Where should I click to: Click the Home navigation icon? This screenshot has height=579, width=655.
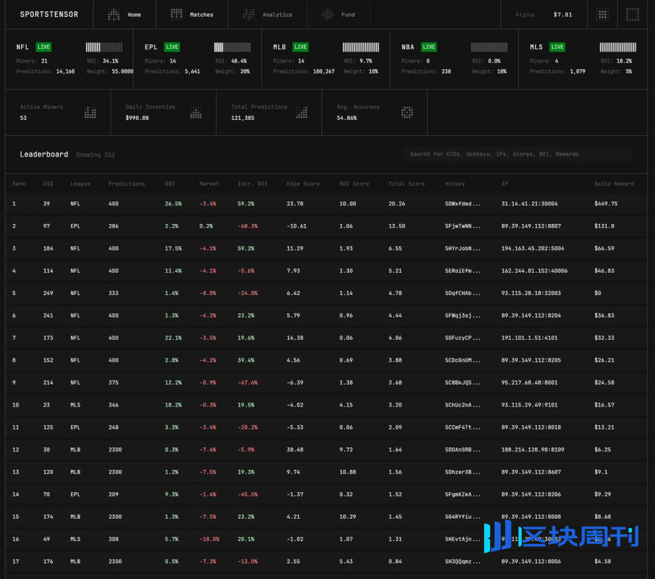coord(113,15)
